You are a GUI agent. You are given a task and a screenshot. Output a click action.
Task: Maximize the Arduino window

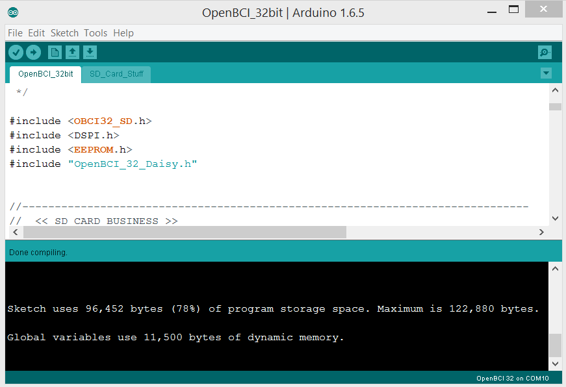[513, 9]
